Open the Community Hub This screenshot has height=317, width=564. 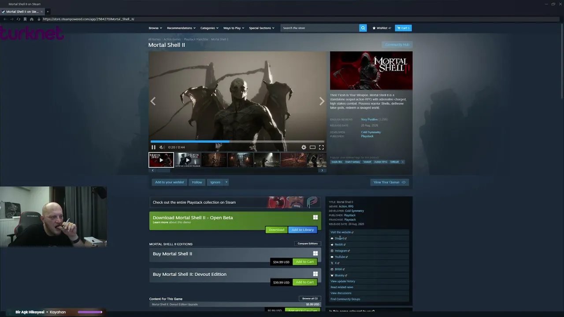point(397,45)
